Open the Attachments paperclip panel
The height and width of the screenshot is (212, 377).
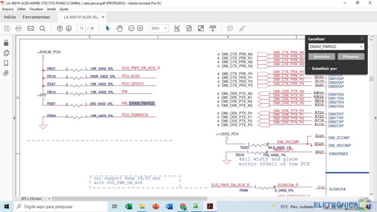click(6, 73)
